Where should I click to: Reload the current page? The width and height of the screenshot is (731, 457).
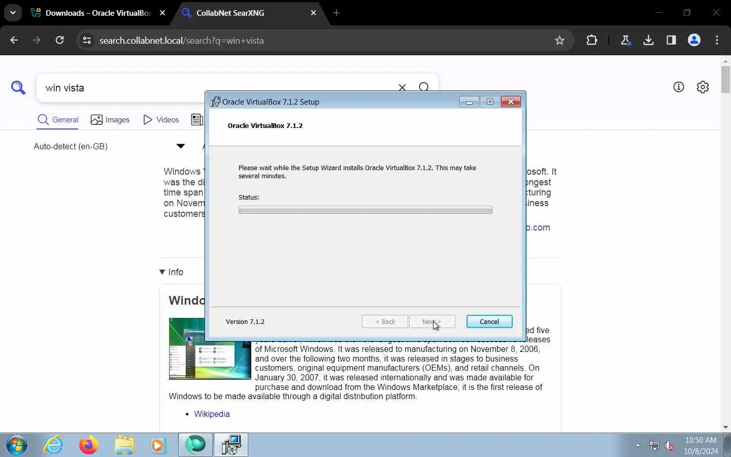pyautogui.click(x=59, y=40)
